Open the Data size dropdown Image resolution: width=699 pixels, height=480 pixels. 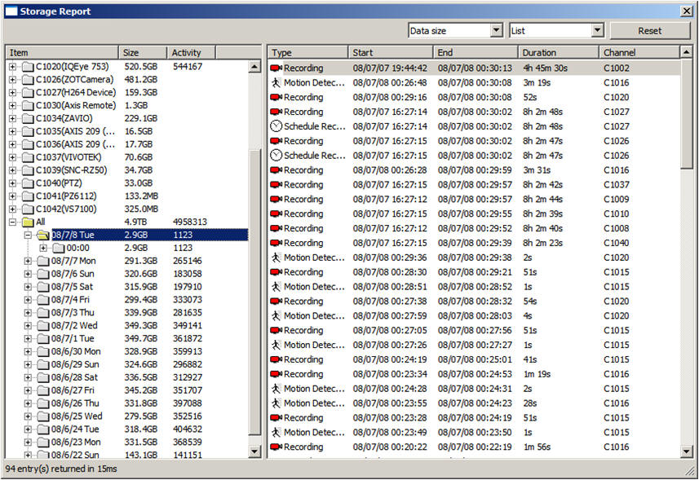pyautogui.click(x=497, y=31)
